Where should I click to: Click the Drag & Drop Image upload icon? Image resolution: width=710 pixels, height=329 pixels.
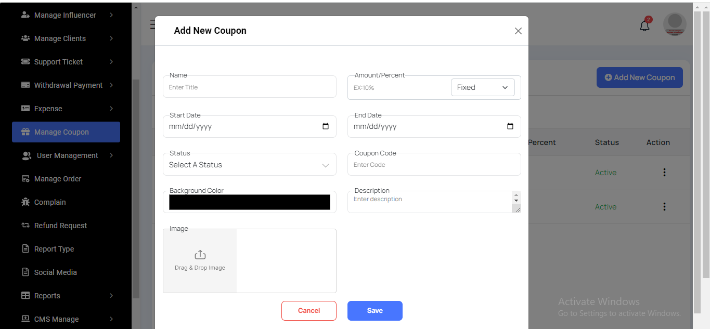click(200, 255)
